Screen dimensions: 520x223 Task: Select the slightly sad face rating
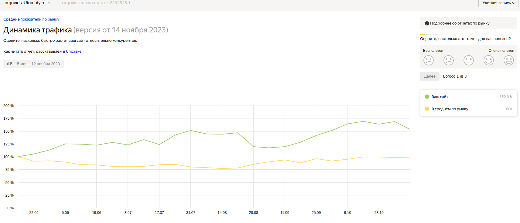click(449, 60)
